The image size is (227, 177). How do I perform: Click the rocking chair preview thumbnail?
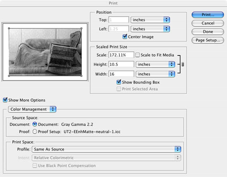(x=45, y=52)
